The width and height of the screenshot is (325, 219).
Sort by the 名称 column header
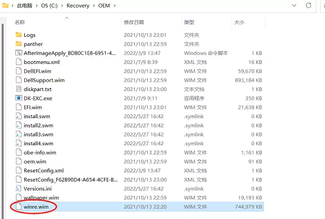point(19,22)
